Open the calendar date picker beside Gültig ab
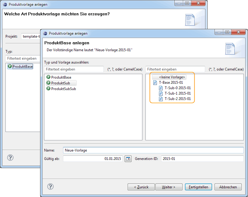Screen dimensions: 248x197 pos(128,159)
